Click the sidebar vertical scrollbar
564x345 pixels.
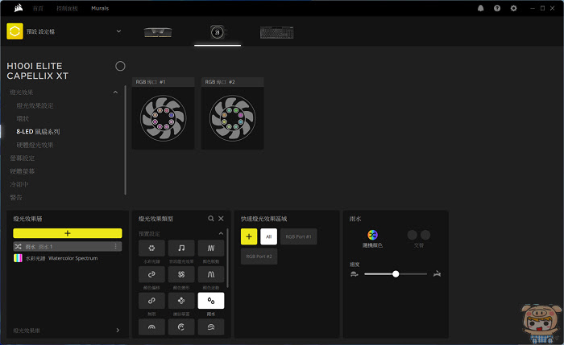[x=125, y=140]
